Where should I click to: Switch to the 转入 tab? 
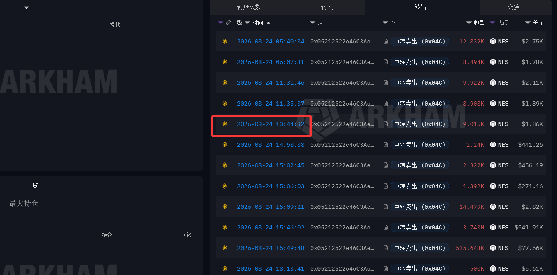click(327, 7)
